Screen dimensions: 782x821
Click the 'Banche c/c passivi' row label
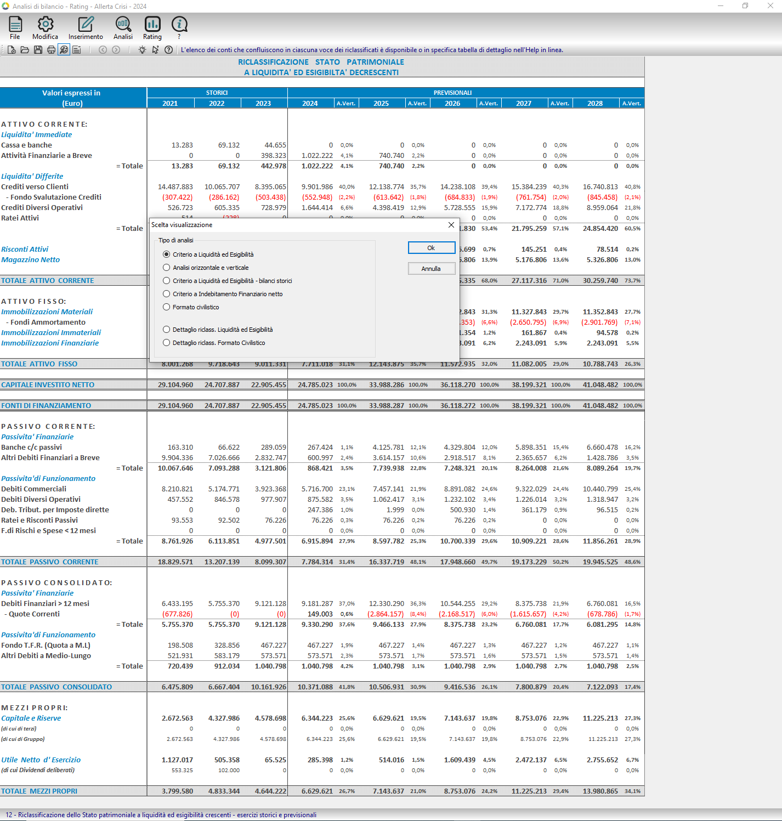pos(32,448)
